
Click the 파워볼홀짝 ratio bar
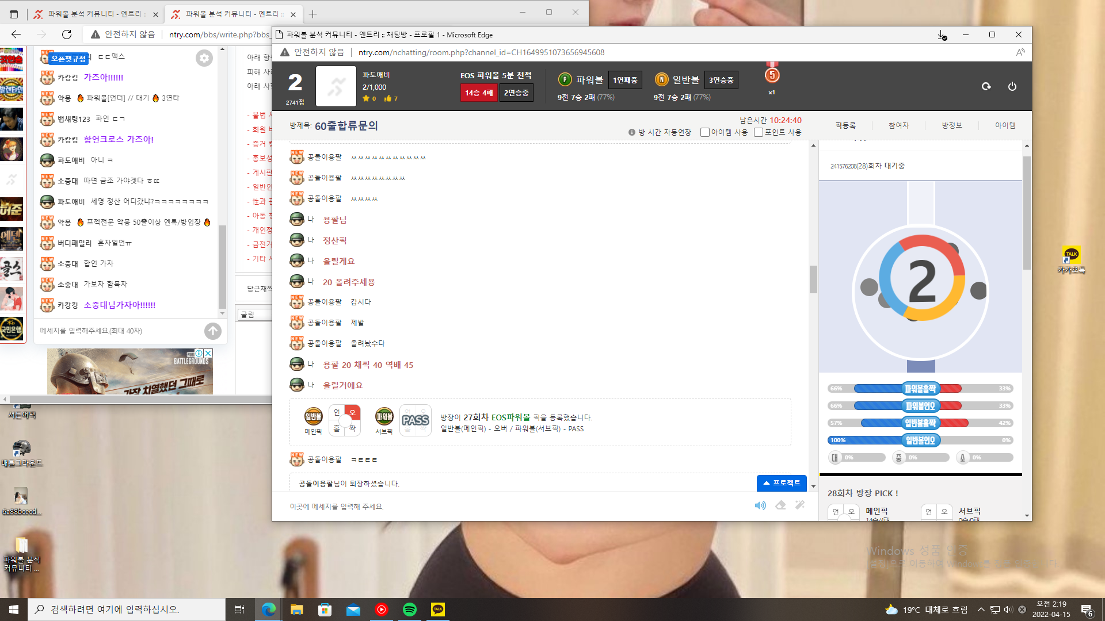point(920,389)
